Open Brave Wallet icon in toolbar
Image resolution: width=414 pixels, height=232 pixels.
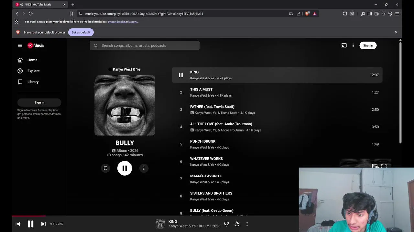376,14
